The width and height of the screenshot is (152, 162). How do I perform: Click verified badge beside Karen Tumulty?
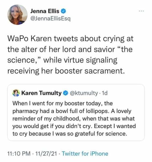[65, 93]
